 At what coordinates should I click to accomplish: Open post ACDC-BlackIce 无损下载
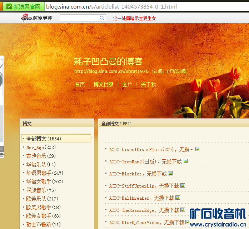click(138, 174)
